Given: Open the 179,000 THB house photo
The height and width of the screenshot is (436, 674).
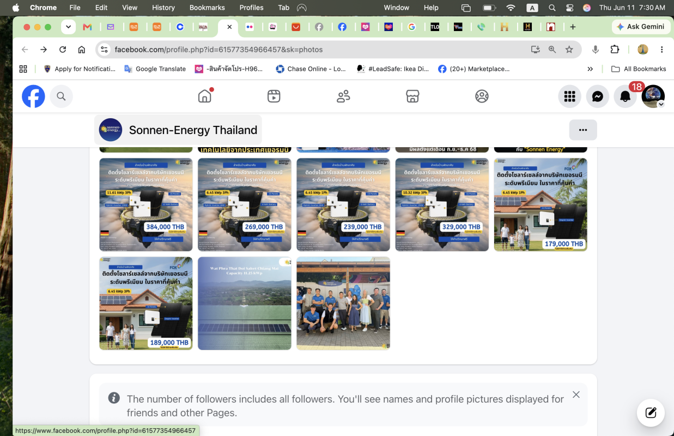Looking at the screenshot, I should (x=541, y=204).
